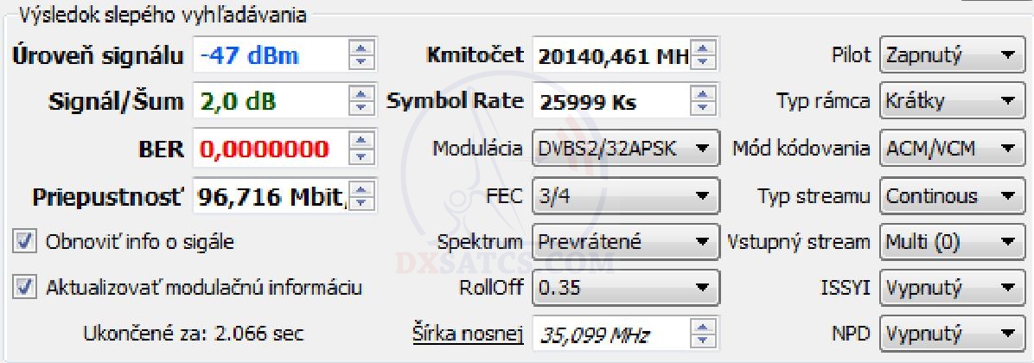Expand the RollOff 0.35 dropdown

point(625,288)
